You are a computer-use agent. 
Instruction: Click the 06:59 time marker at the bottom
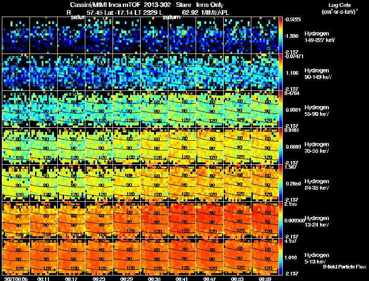point(265,279)
